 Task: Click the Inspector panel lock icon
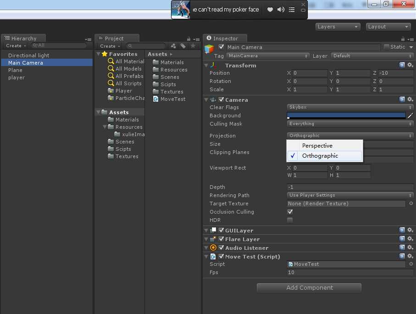pyautogui.click(x=403, y=39)
